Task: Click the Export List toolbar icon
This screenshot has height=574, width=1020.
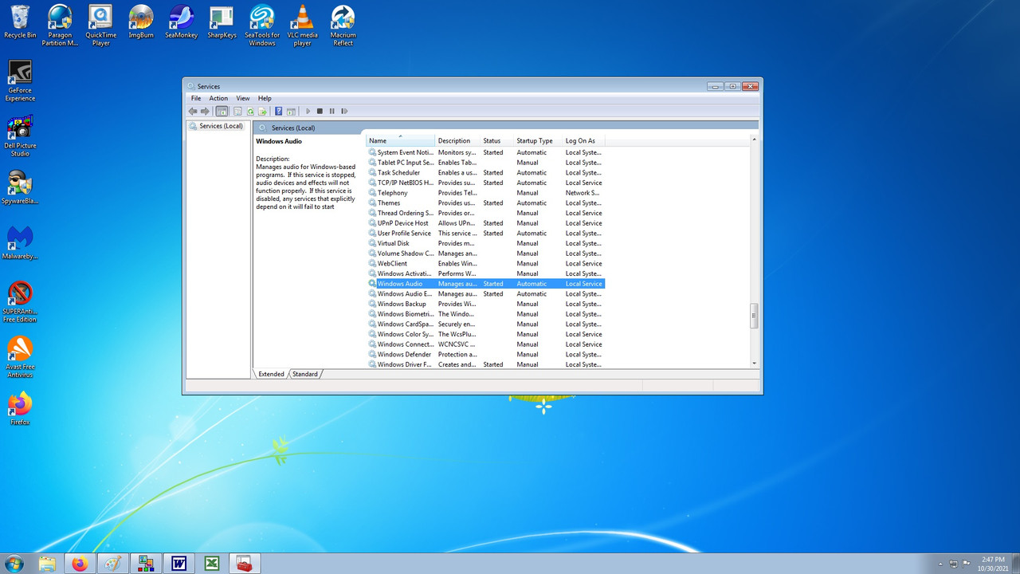Action: tap(262, 111)
